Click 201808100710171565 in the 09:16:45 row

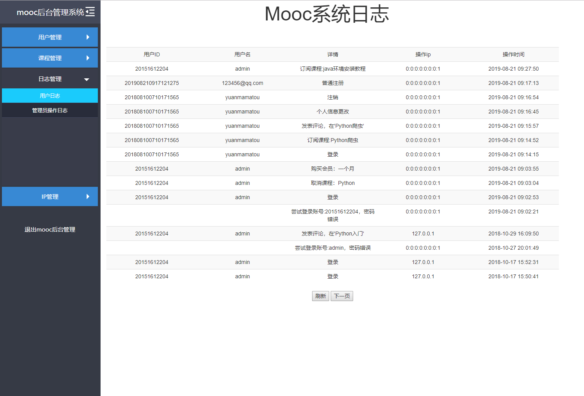point(152,112)
